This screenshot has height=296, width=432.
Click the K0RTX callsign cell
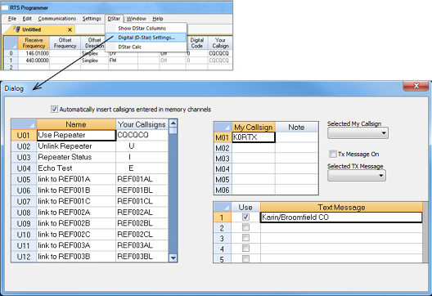pos(254,137)
